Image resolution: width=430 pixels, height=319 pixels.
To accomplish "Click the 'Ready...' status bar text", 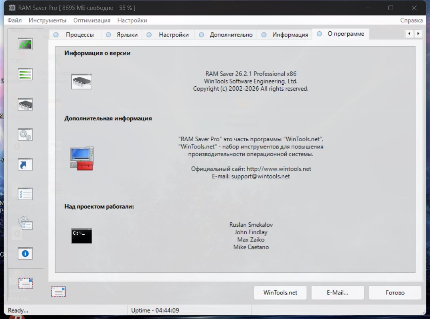I will coord(18,311).
